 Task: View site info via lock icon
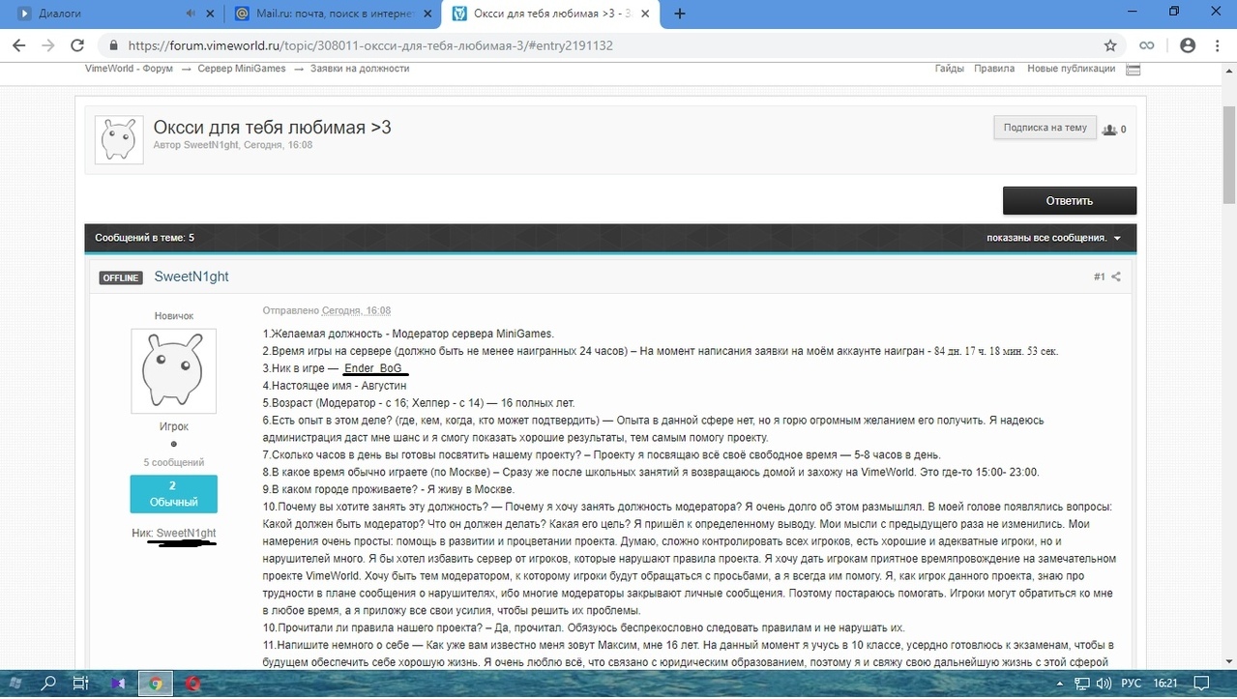[113, 45]
